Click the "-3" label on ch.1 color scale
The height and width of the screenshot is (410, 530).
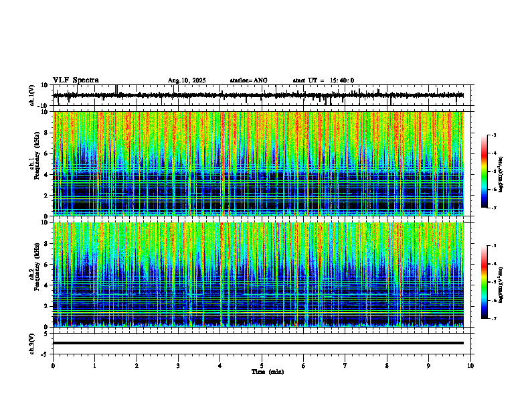coord(494,135)
